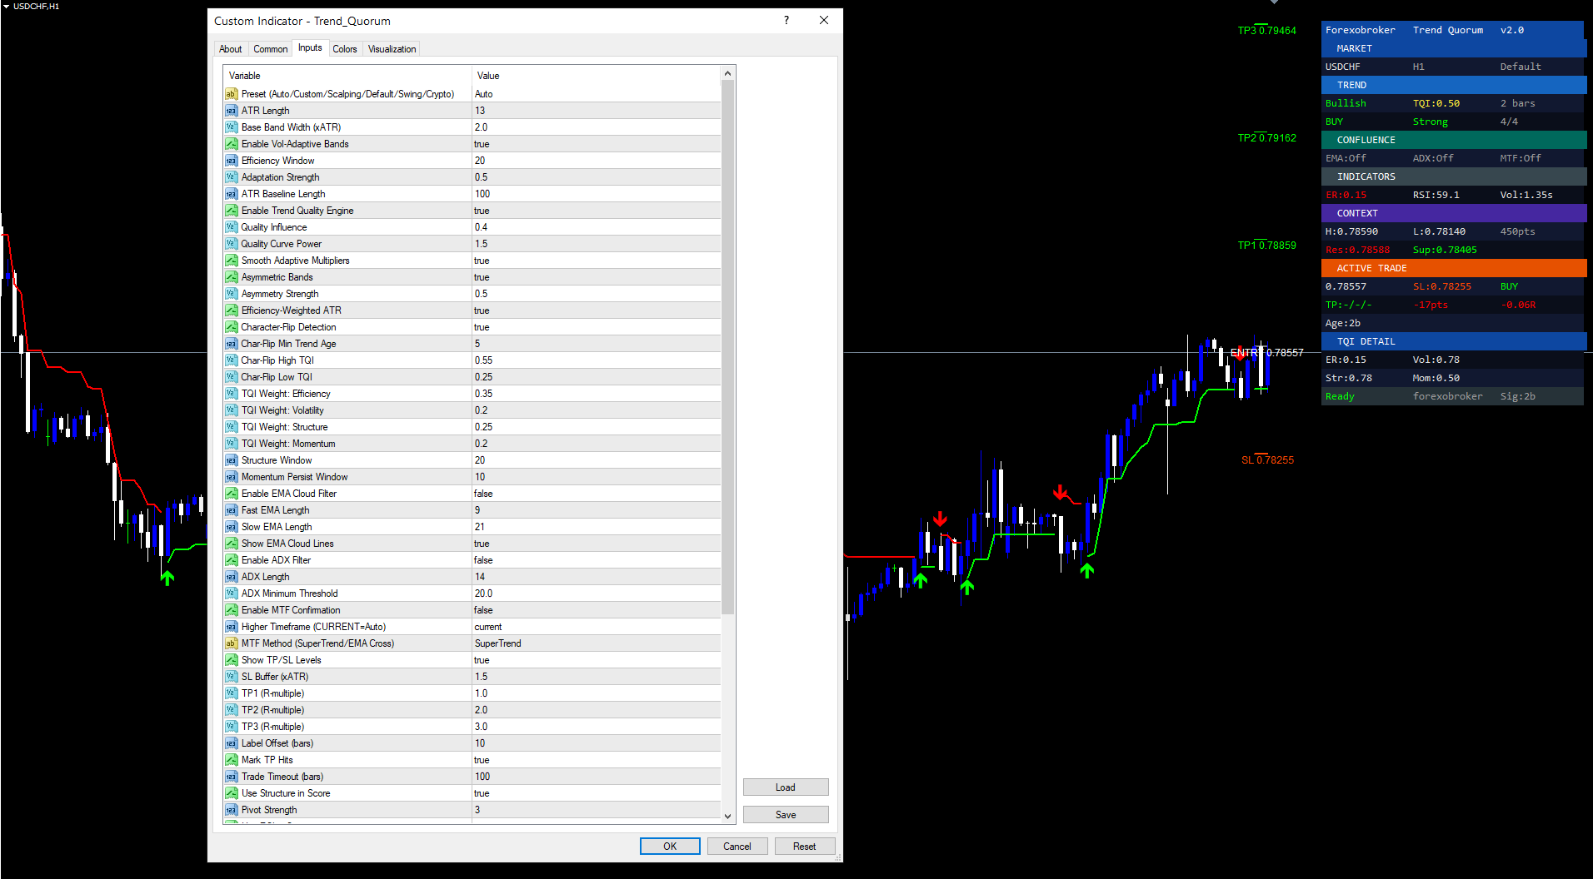Image resolution: width=1593 pixels, height=879 pixels.
Task: Open MTF Method SuperTrend value dropdown
Action: point(596,643)
